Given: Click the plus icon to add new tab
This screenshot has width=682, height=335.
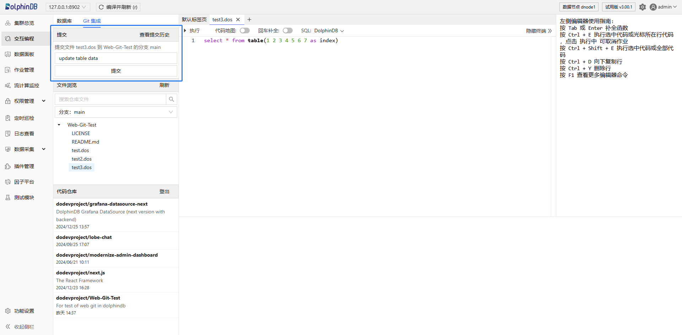Looking at the screenshot, I should [x=249, y=19].
